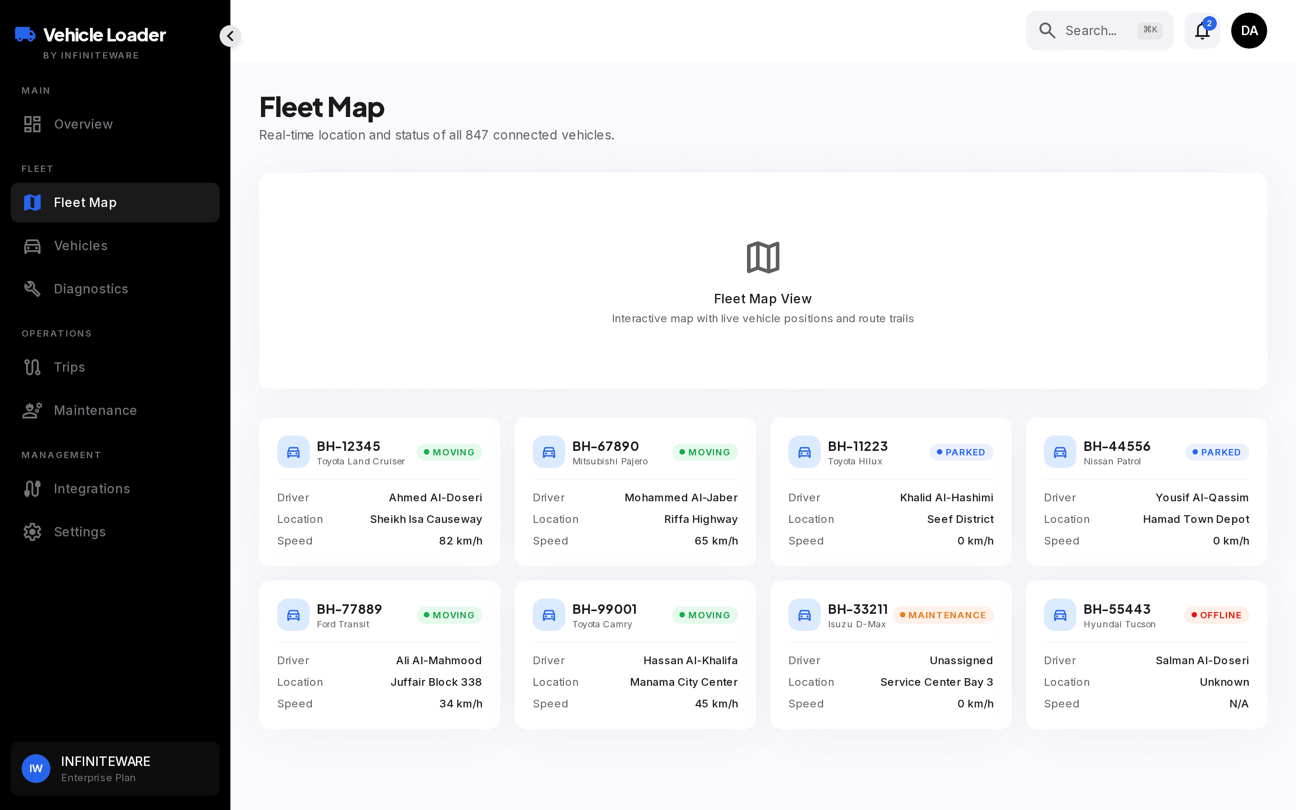Click location Manama City Center
The width and height of the screenshot is (1296, 810).
(x=684, y=682)
